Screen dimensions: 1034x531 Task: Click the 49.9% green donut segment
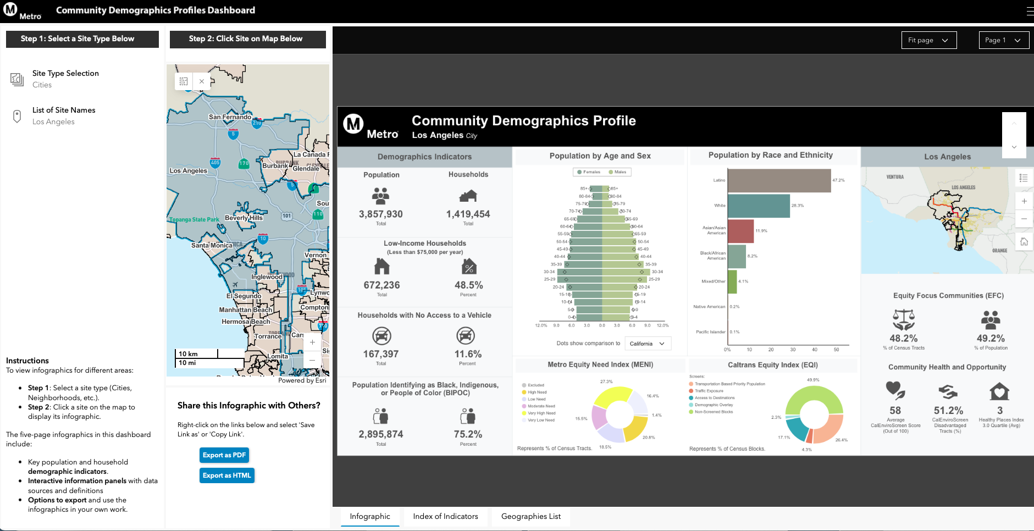click(x=814, y=394)
